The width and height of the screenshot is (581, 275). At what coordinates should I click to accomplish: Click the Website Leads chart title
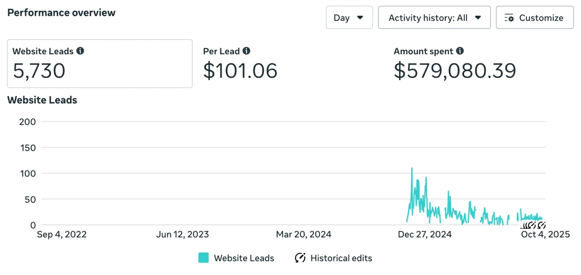42,100
